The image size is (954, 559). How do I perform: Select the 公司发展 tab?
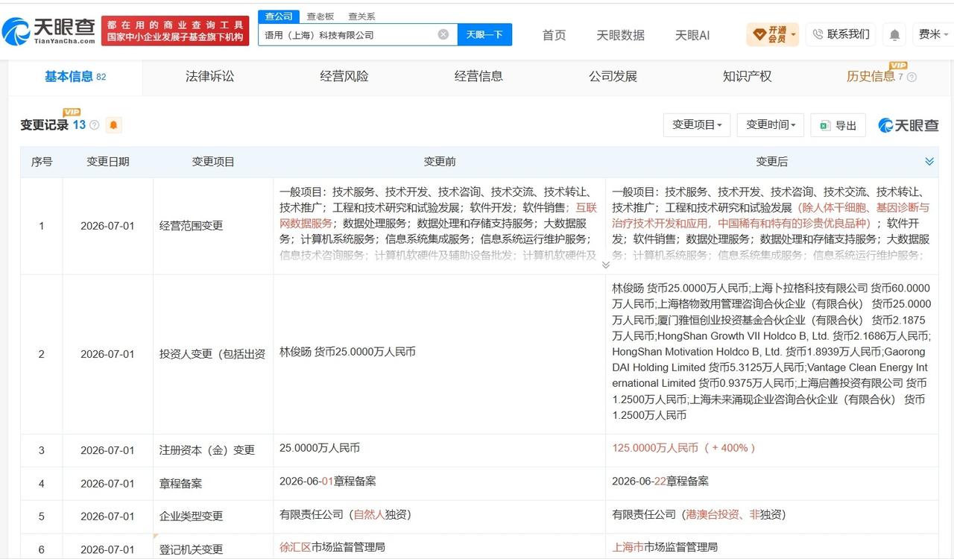613,77
